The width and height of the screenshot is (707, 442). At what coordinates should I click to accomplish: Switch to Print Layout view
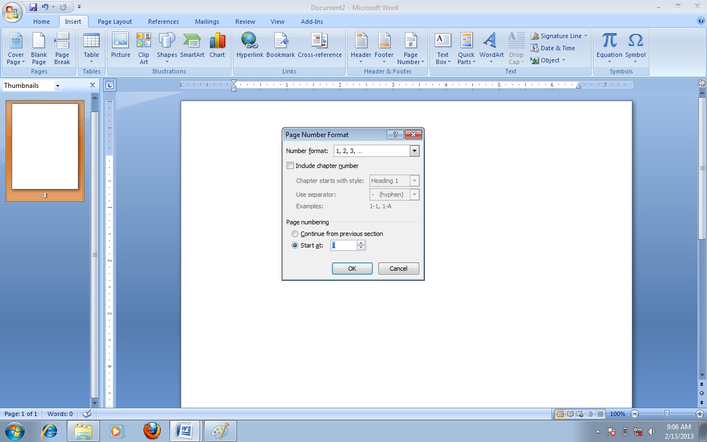click(561, 414)
